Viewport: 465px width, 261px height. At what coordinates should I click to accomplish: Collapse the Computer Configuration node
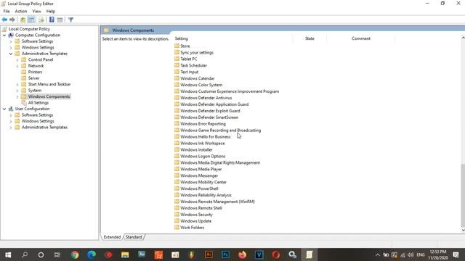4,36
